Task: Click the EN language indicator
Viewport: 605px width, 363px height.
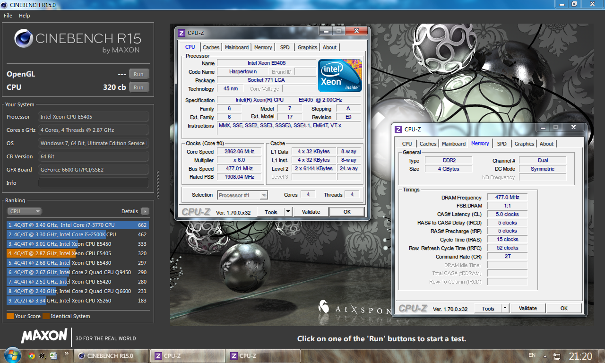Action: 532,355
